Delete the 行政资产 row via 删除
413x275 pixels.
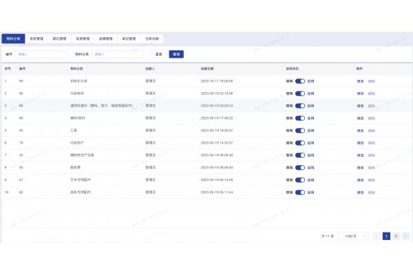[372, 142]
